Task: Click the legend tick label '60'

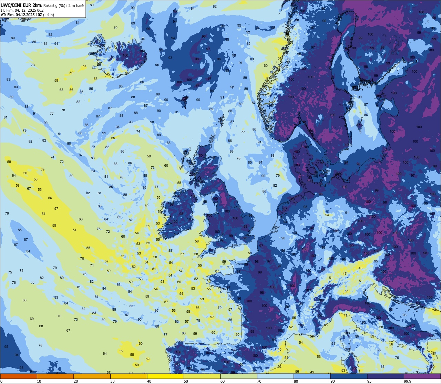Action: click(223, 381)
